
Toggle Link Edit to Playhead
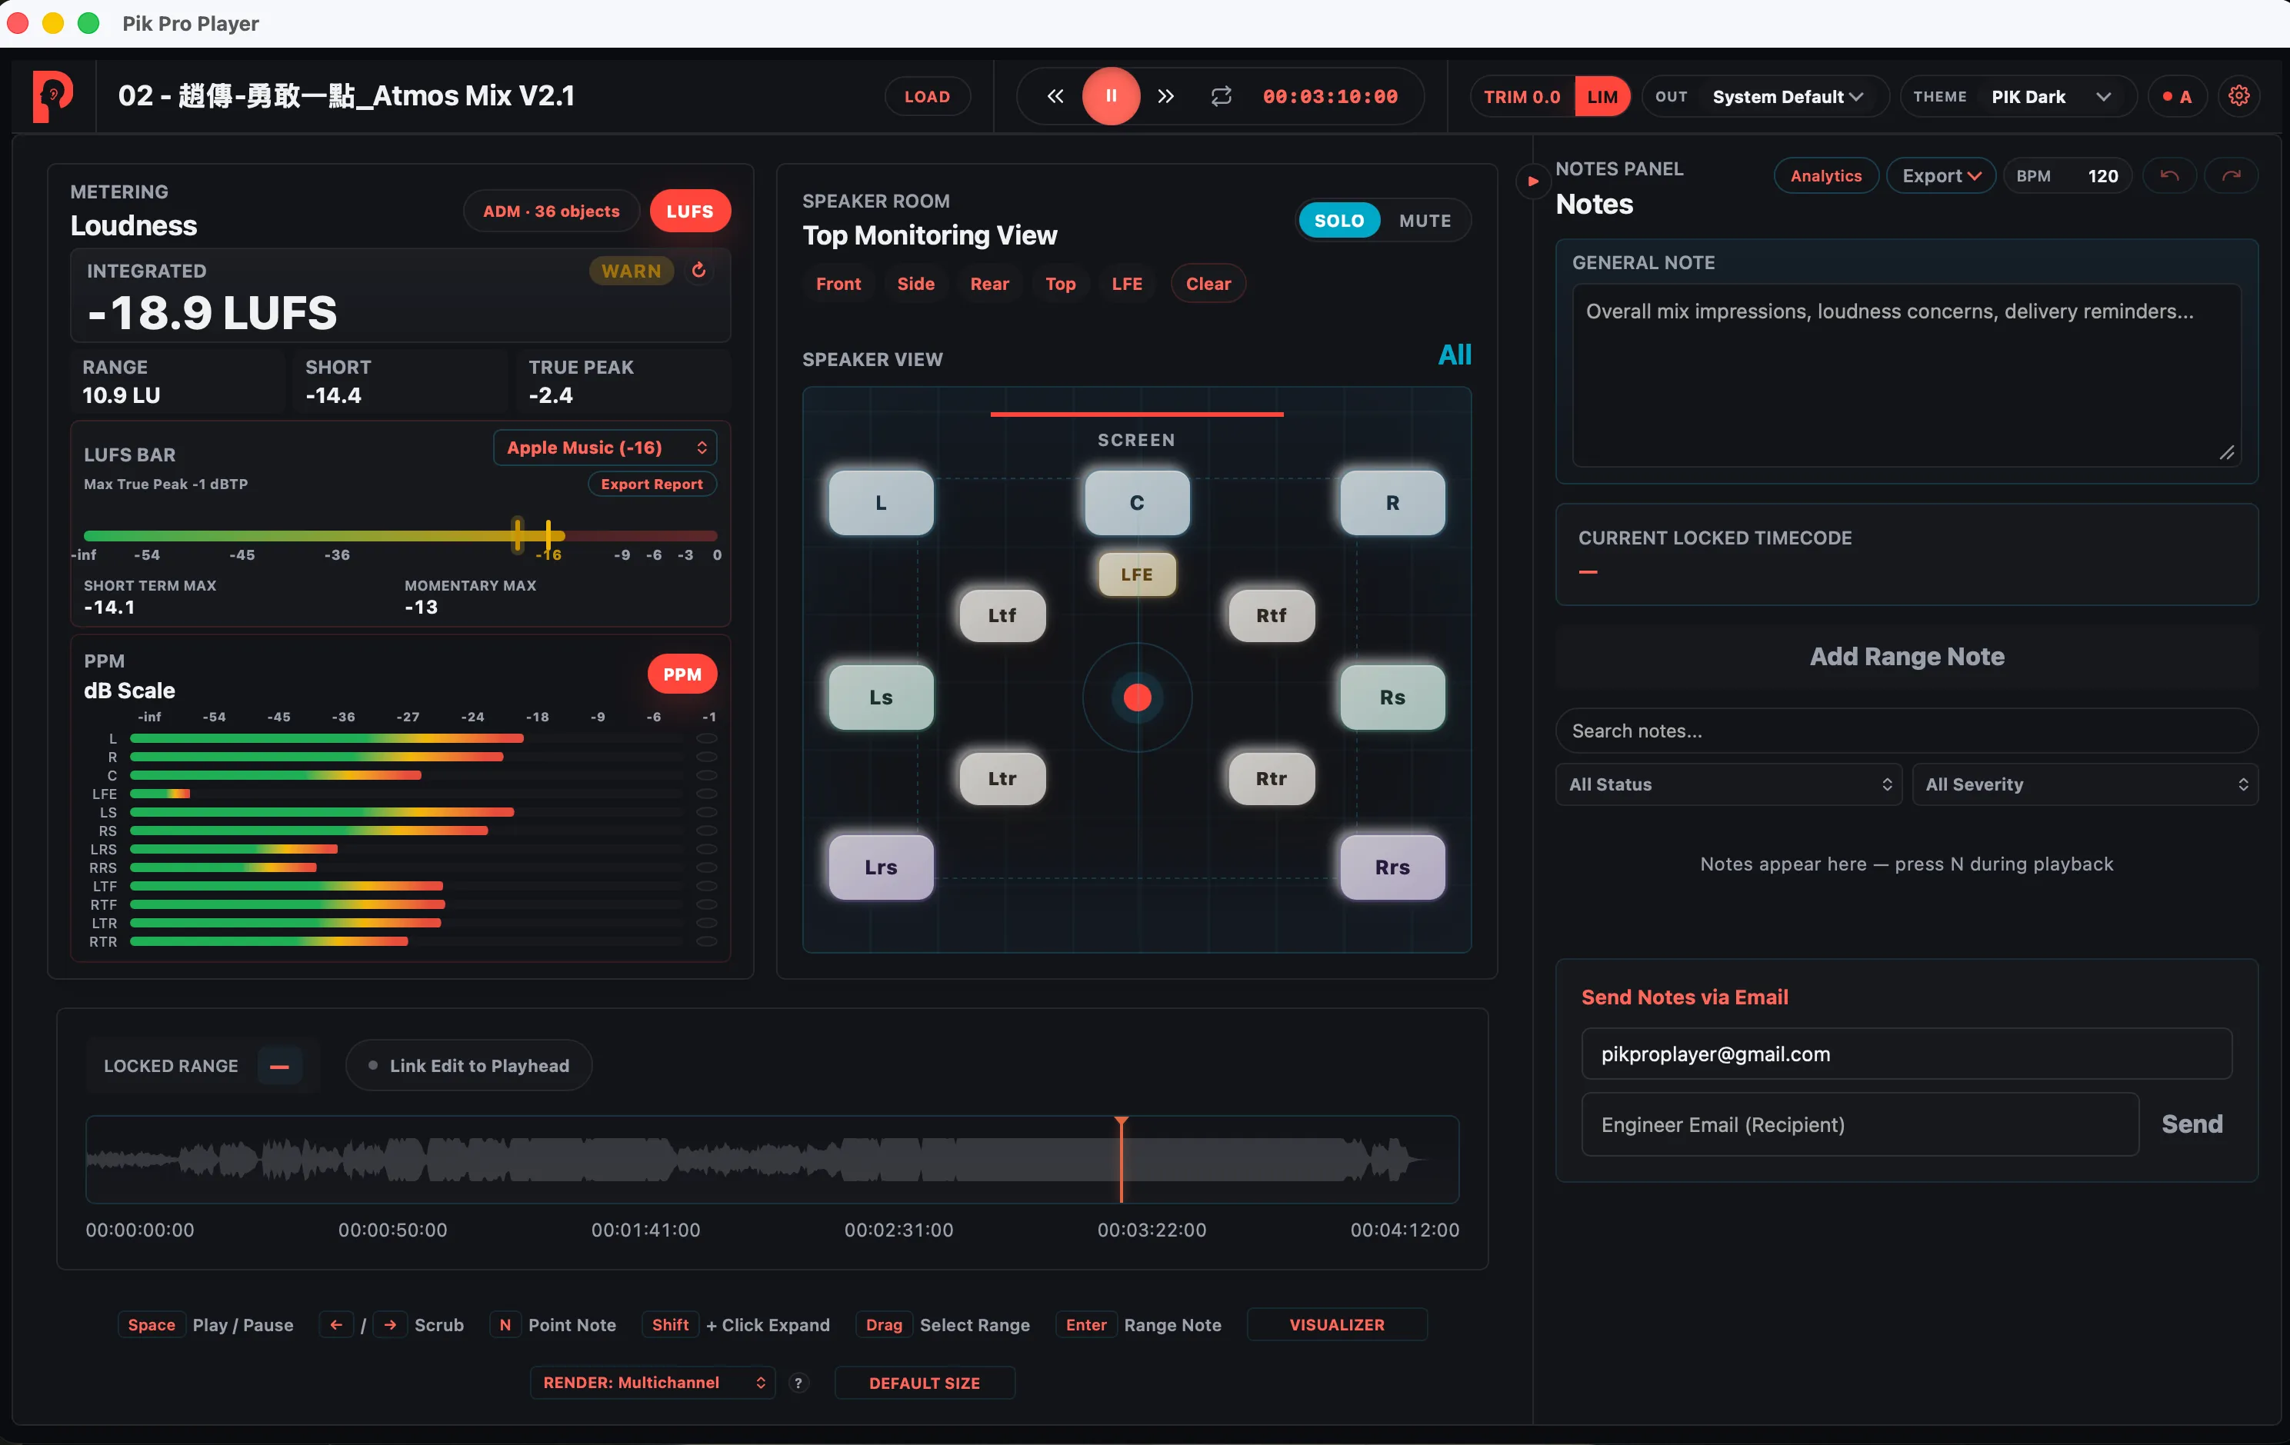468,1066
